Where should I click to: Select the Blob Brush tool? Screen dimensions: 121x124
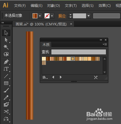(6, 104)
